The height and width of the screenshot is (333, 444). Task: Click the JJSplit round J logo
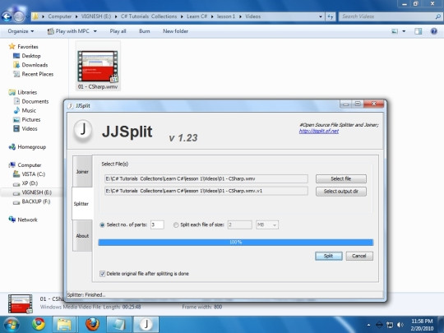83,131
